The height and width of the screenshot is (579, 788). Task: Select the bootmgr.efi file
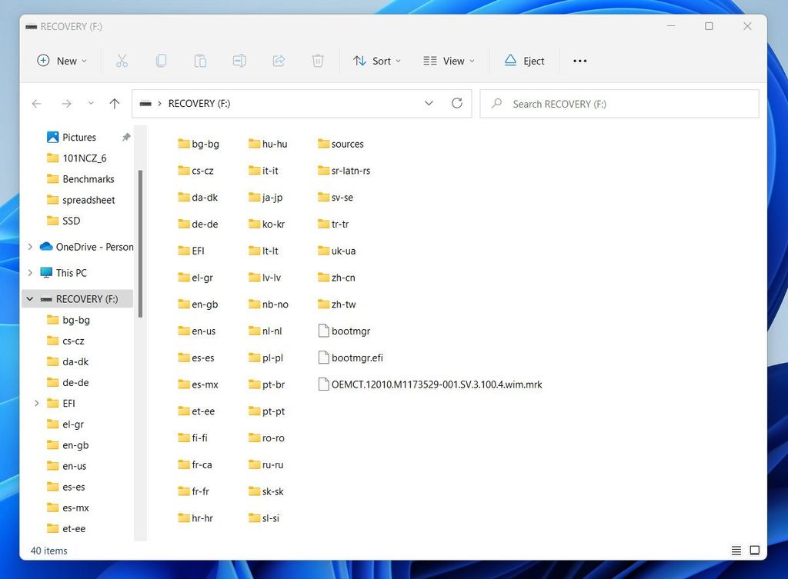(x=356, y=358)
